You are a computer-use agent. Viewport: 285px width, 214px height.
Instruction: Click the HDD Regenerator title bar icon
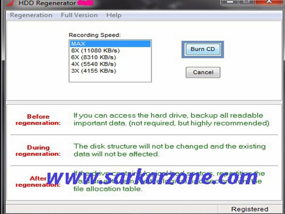click(x=10, y=3)
